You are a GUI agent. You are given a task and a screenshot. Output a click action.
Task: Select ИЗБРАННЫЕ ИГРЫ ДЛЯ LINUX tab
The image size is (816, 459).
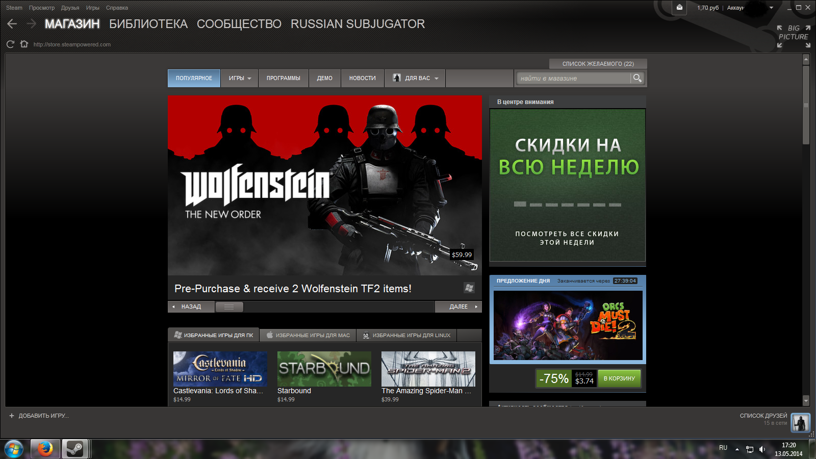(x=407, y=335)
